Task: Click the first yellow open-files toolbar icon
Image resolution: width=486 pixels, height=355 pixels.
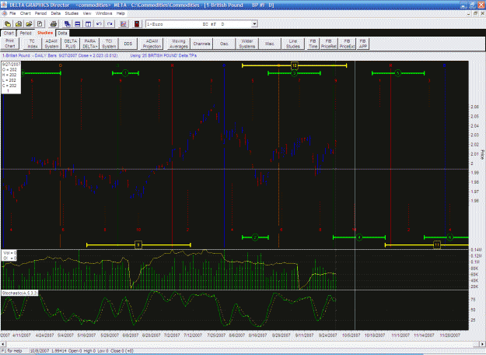Action: [x=8, y=24]
